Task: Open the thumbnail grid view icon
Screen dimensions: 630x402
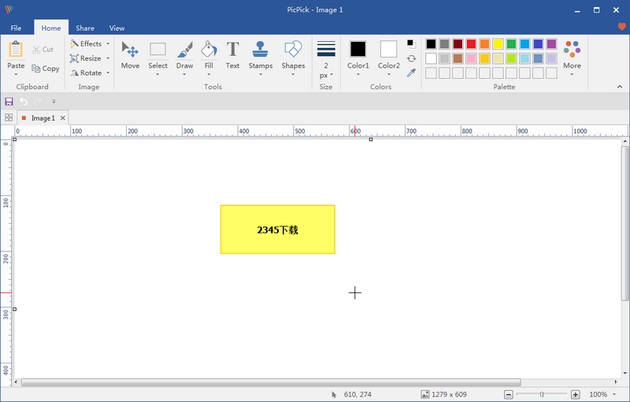Action: pos(9,117)
